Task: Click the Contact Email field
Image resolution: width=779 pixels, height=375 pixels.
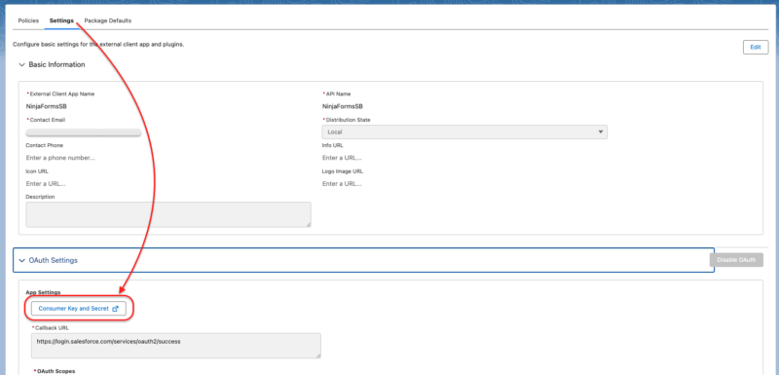Action: [x=84, y=132]
